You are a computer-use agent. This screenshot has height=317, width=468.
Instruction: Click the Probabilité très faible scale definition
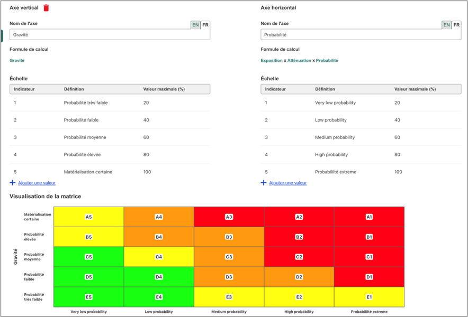click(86, 103)
